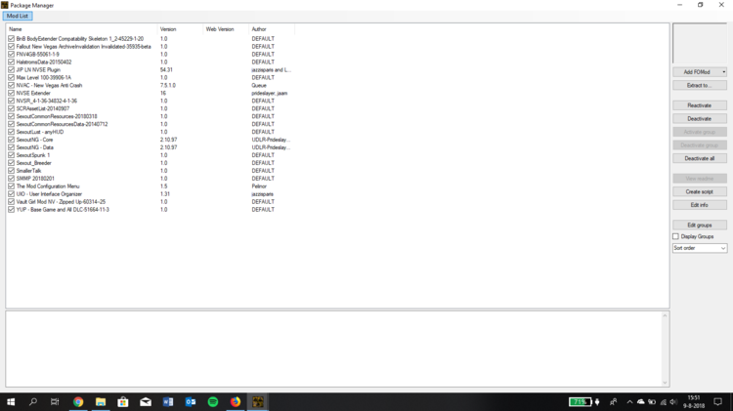Click the Add FOMod button
The width and height of the screenshot is (733, 411).
(697, 72)
